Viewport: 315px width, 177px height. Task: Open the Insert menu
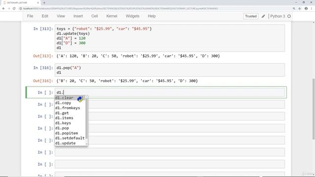tap(78, 16)
